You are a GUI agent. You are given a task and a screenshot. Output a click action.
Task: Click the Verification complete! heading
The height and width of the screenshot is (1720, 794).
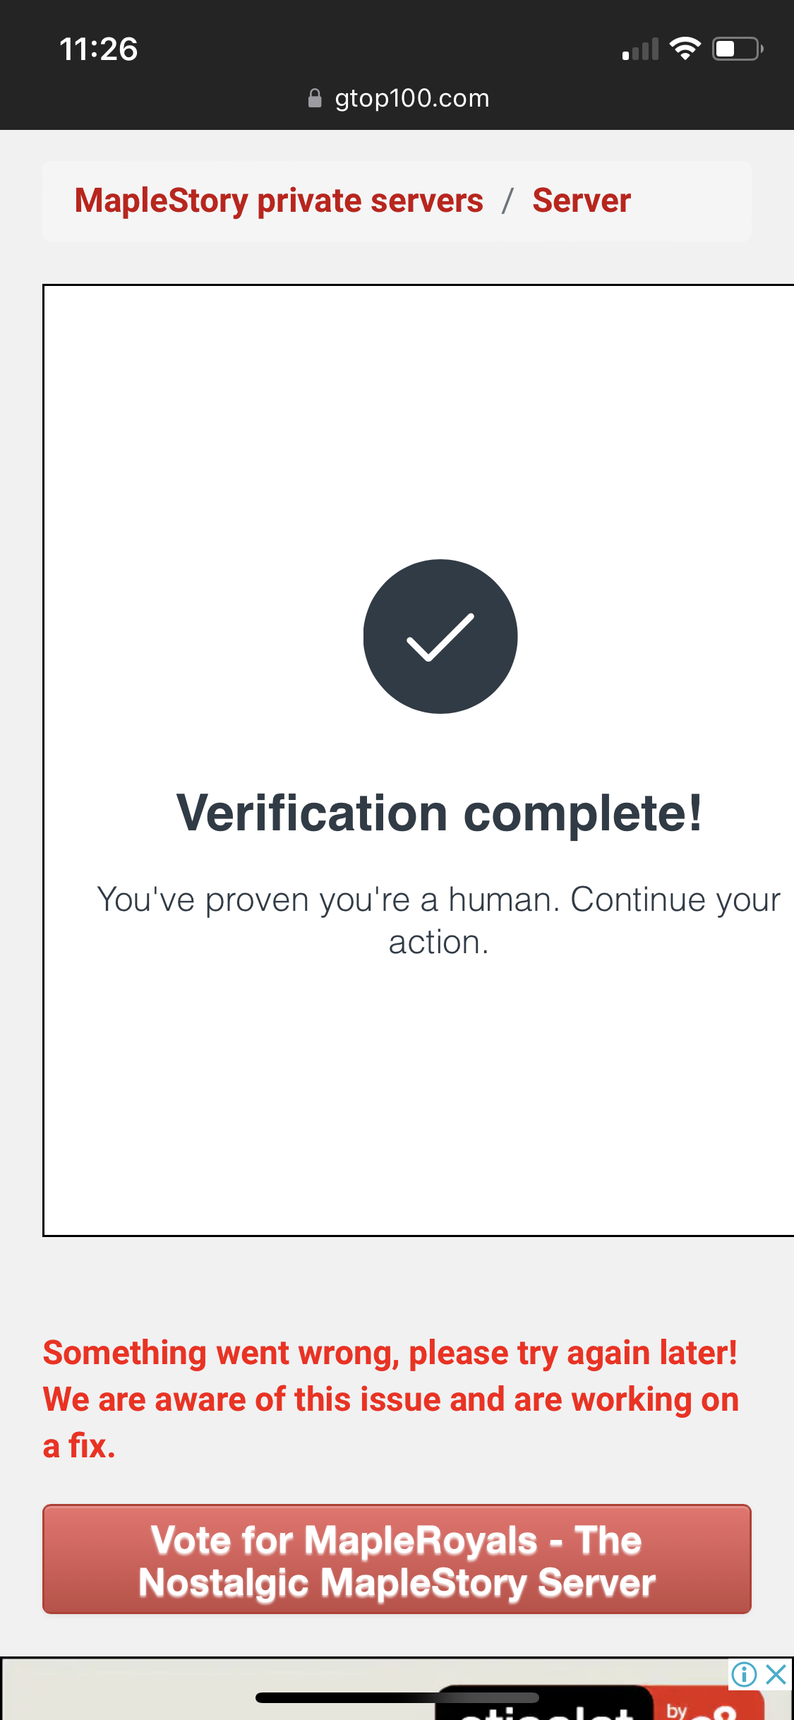pyautogui.click(x=439, y=813)
